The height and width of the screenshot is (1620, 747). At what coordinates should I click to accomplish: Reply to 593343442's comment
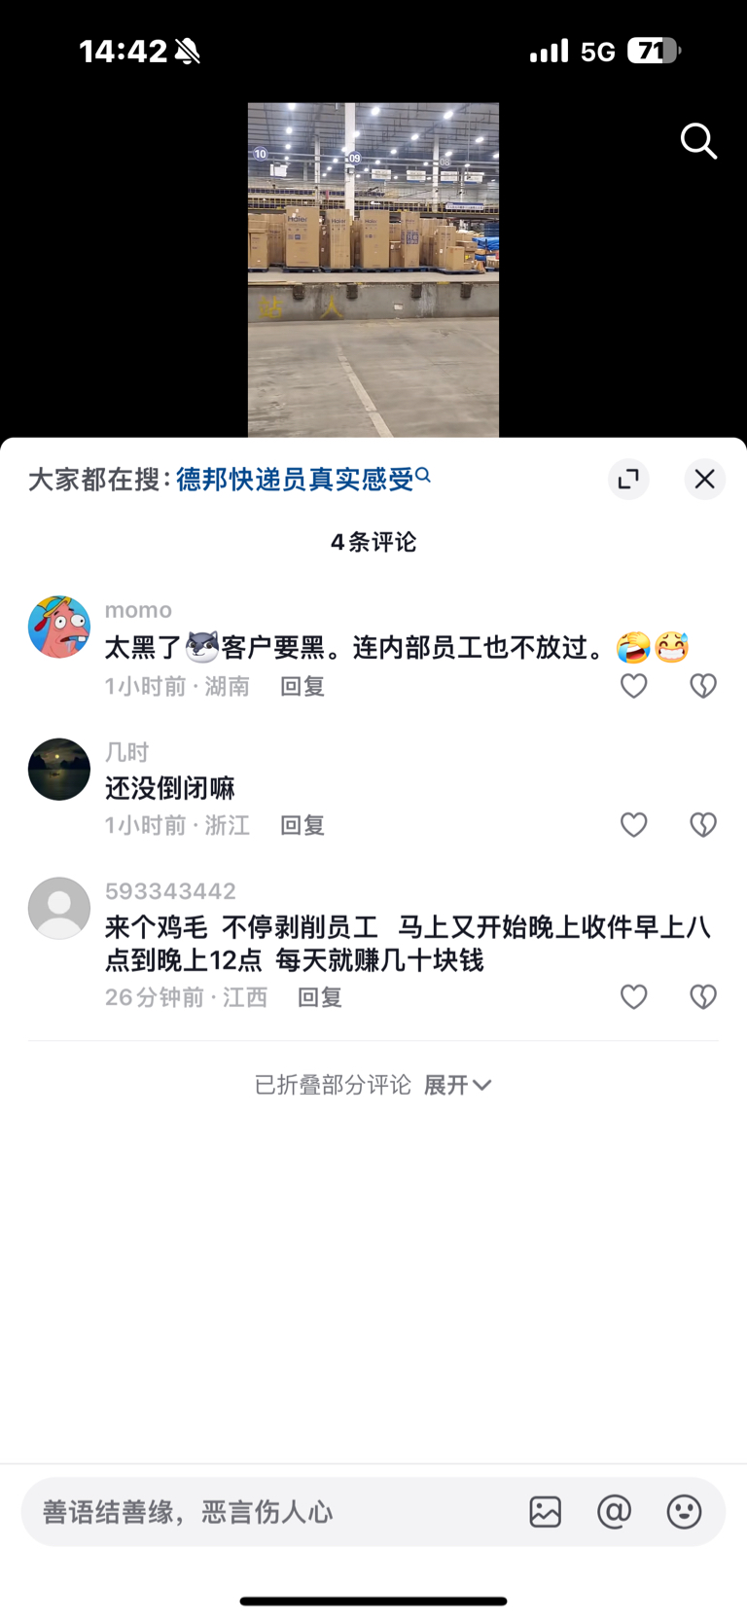(320, 997)
